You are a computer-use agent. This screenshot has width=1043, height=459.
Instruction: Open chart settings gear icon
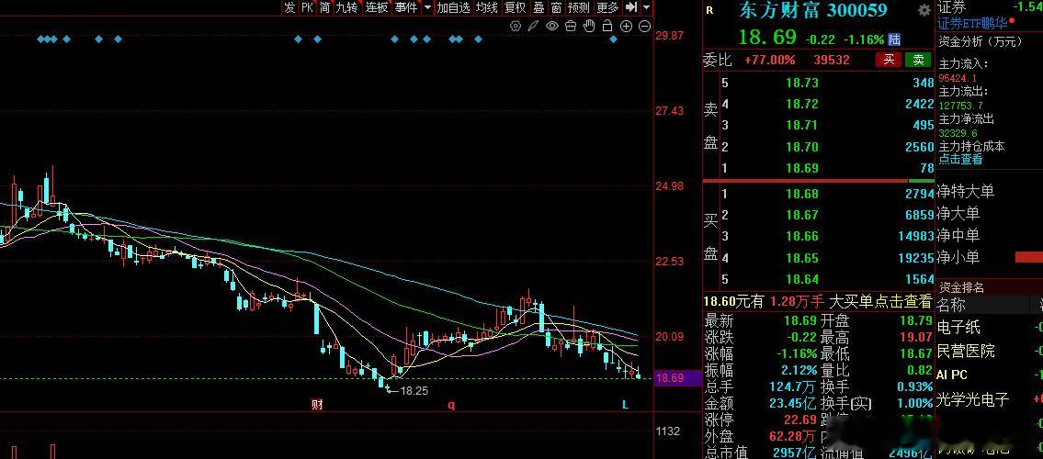click(515, 26)
